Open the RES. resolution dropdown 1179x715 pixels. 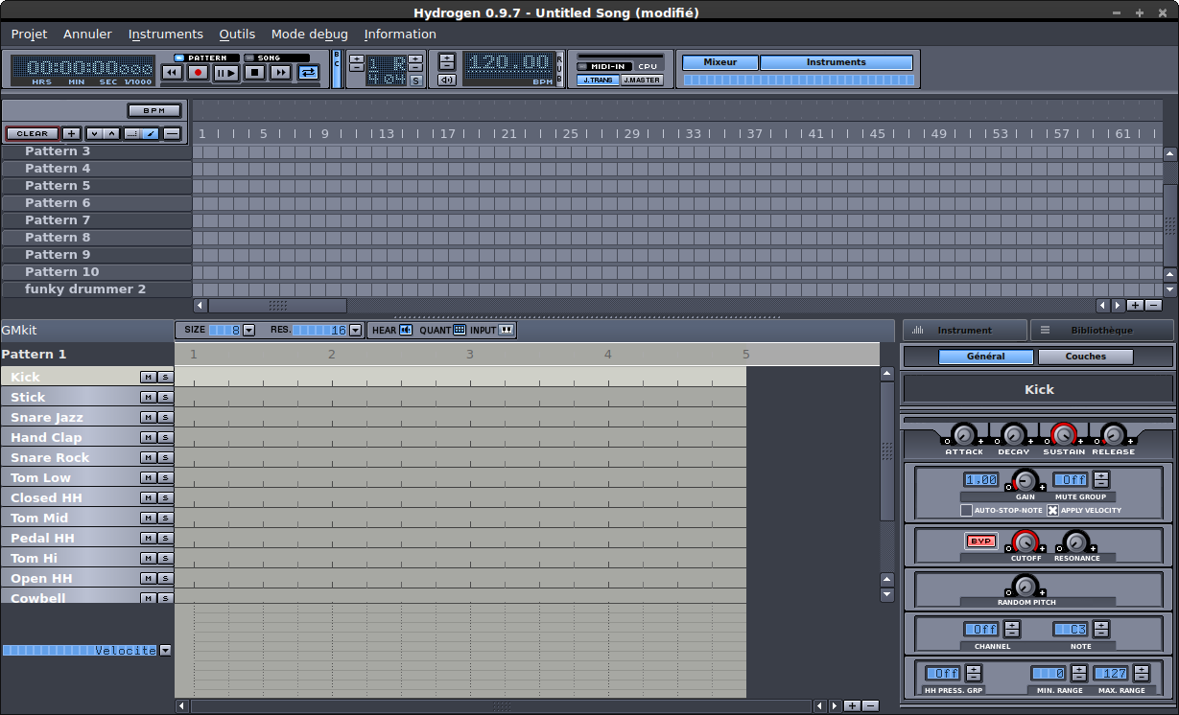(x=355, y=330)
